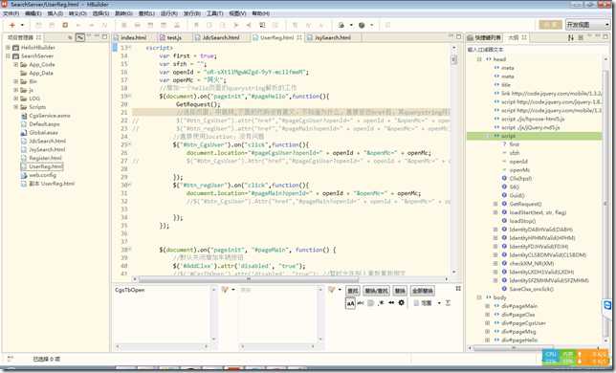Image resolution: width=616 pixels, height=373 pixels.
Task: Open the 开发视图 perspective dropdown
Action: click(x=587, y=25)
